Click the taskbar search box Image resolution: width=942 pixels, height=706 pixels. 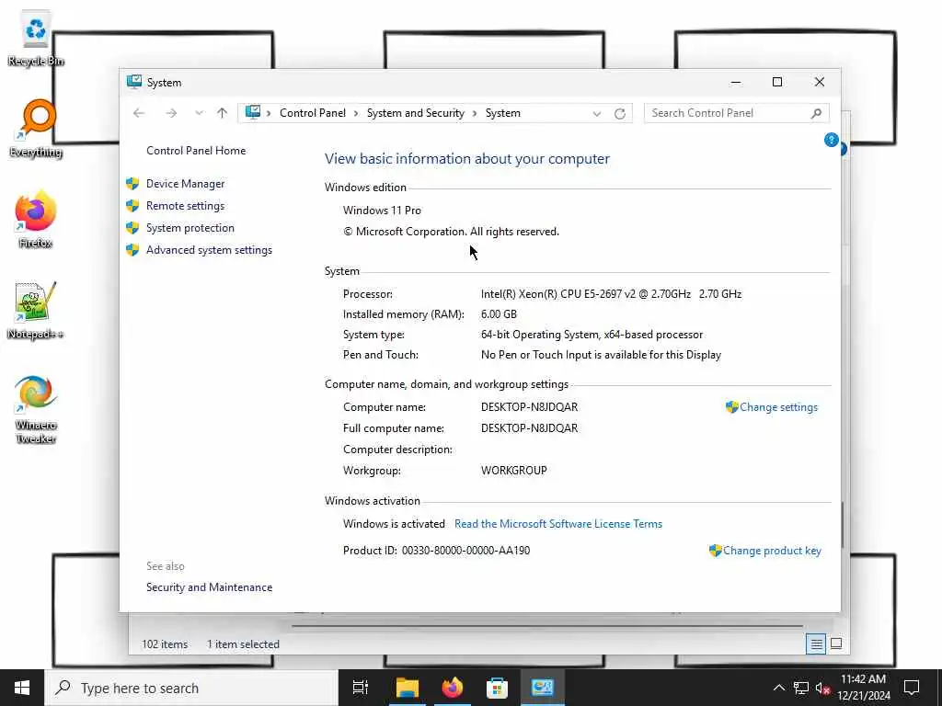[x=191, y=688]
